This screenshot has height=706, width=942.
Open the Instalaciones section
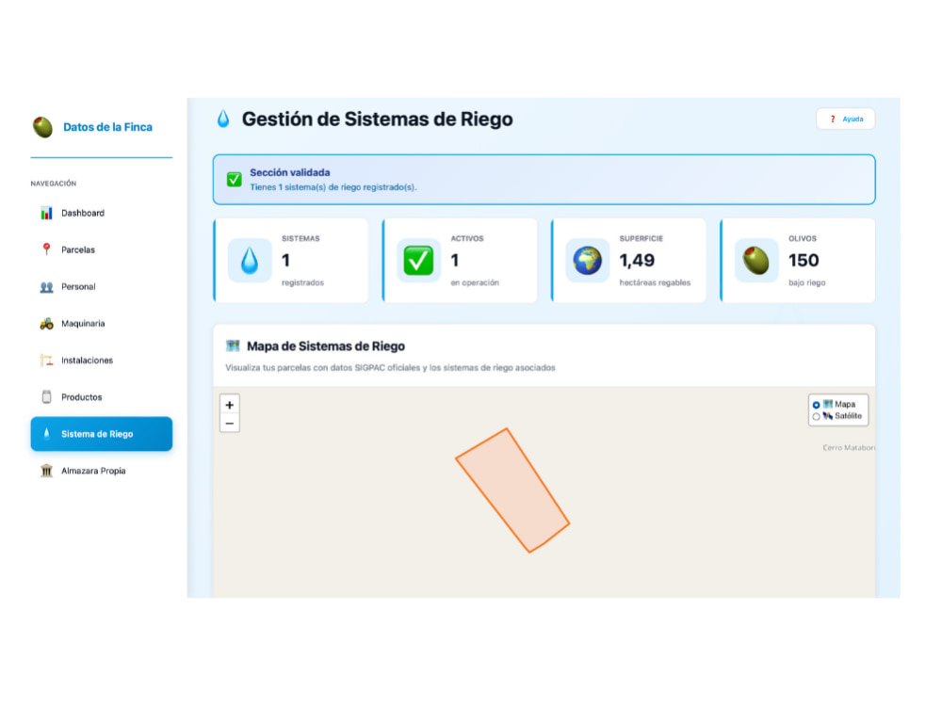tap(102, 361)
